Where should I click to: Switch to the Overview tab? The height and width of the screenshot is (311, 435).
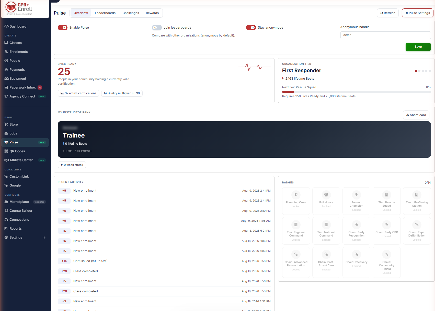click(81, 13)
